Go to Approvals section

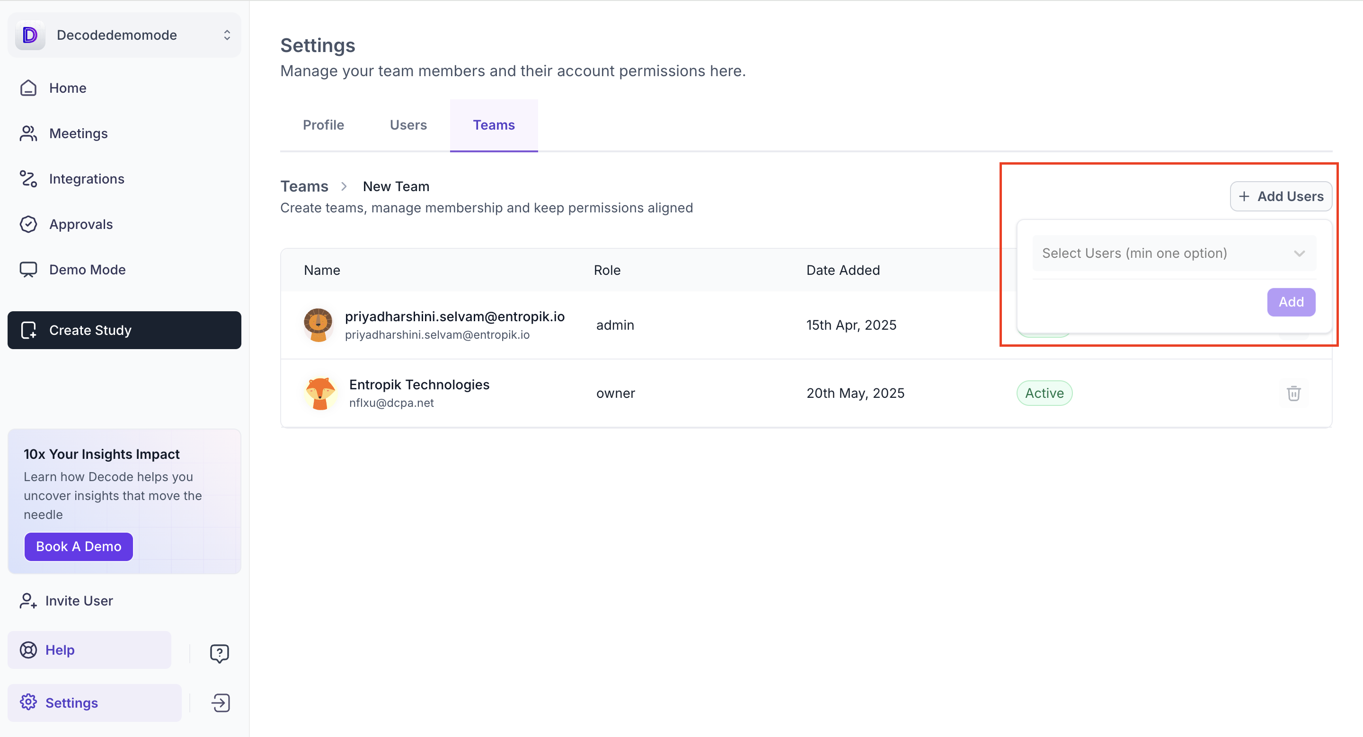pos(80,224)
